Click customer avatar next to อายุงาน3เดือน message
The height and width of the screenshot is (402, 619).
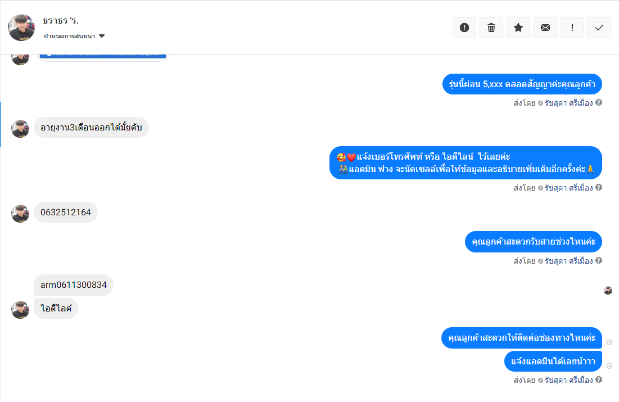tap(20, 129)
